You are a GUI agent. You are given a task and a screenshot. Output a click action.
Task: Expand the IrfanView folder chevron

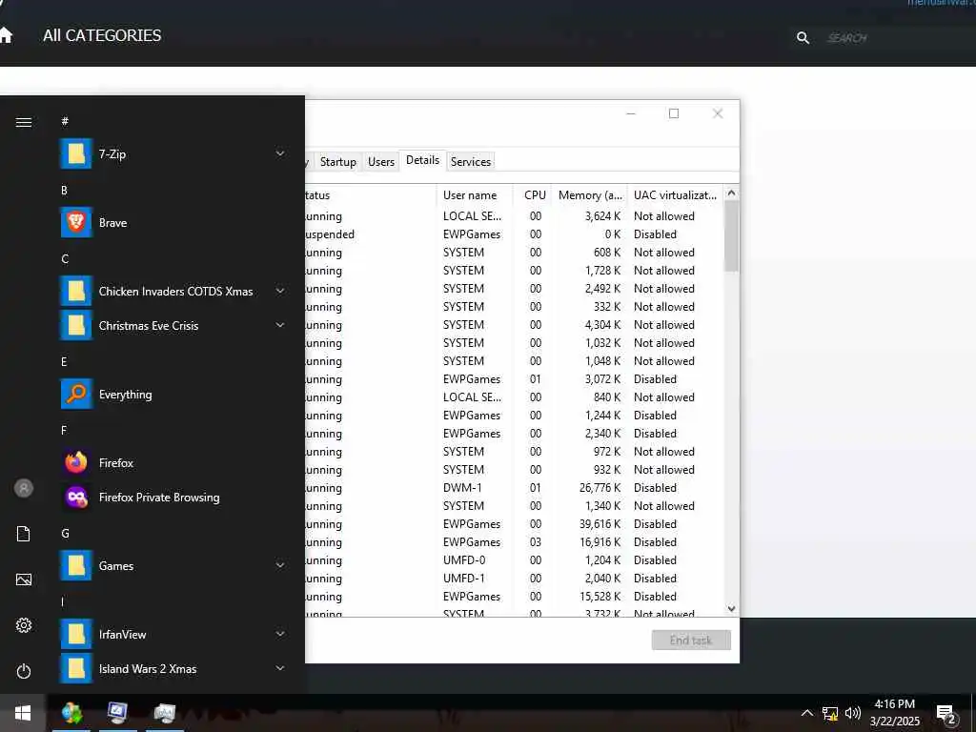281,634
